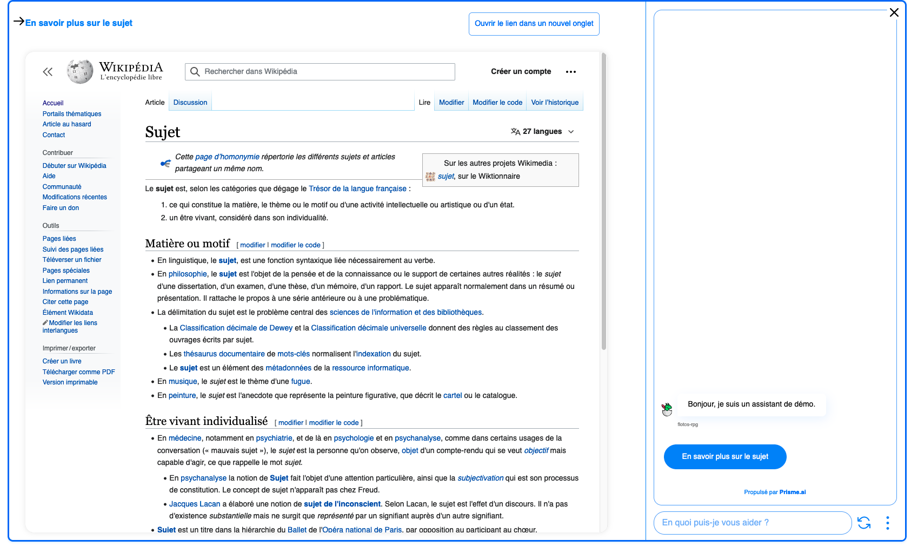Click the pencil icon beside Modifier les liens
911x547 pixels.
point(45,322)
